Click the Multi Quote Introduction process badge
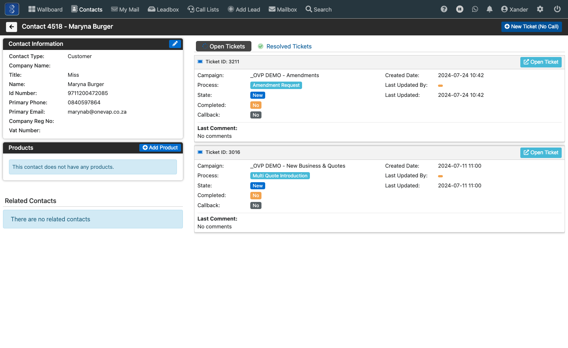The width and height of the screenshot is (568, 348). click(x=280, y=176)
